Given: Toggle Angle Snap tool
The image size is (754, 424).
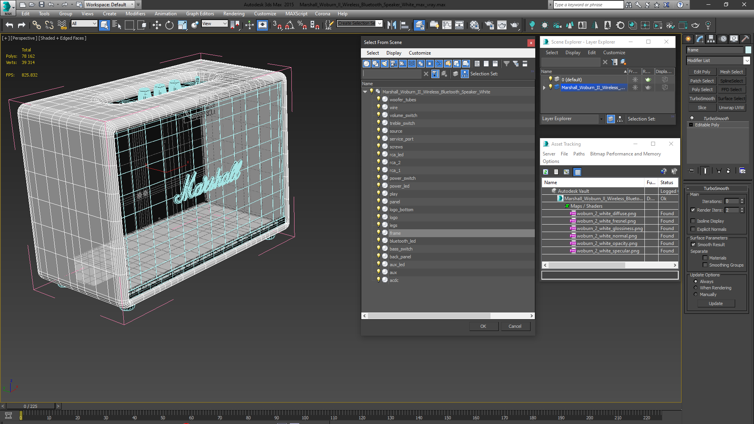Looking at the screenshot, I should [289, 25].
